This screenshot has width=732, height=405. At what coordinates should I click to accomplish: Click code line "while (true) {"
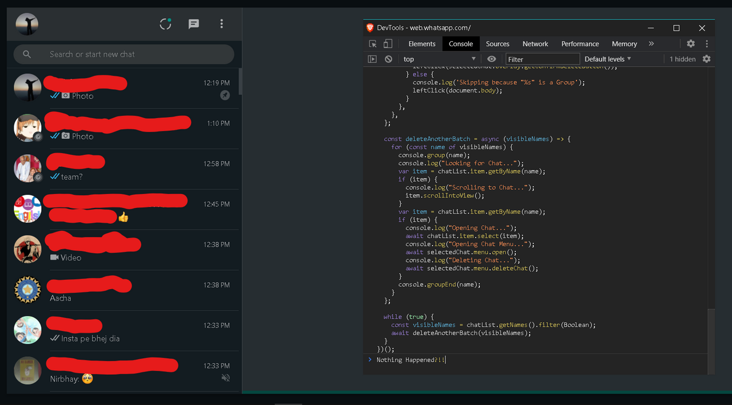click(409, 316)
